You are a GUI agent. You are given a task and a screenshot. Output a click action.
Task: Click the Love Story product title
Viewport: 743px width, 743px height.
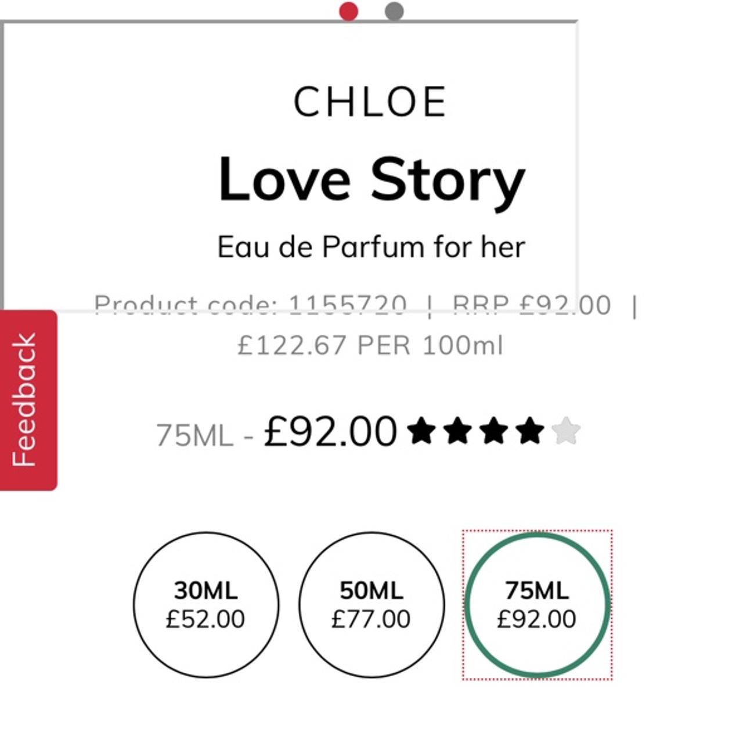[x=371, y=179]
